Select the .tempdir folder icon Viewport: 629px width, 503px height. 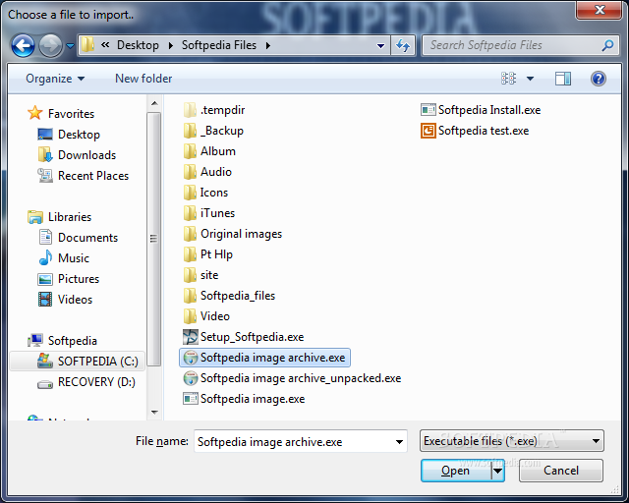tap(190, 110)
